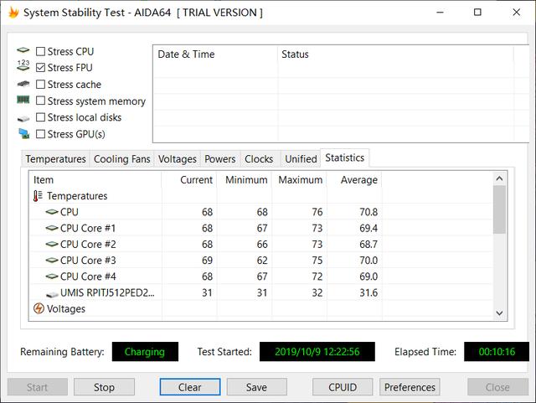This screenshot has width=536, height=403.
Task: Click the Date & Time column header
Action: 215,54
